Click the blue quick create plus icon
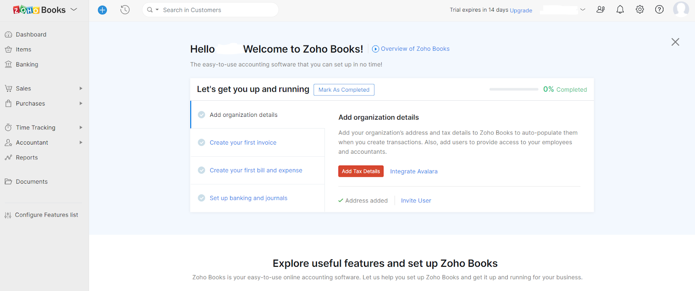Viewport: 695px width, 291px height. (103, 10)
